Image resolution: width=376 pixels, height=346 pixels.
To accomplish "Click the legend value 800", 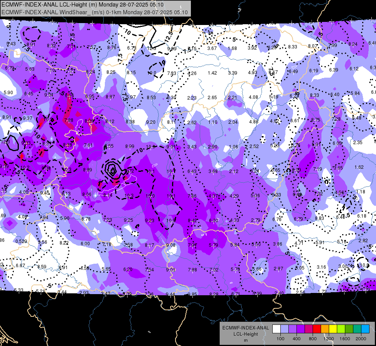I will click(x=313, y=339).
